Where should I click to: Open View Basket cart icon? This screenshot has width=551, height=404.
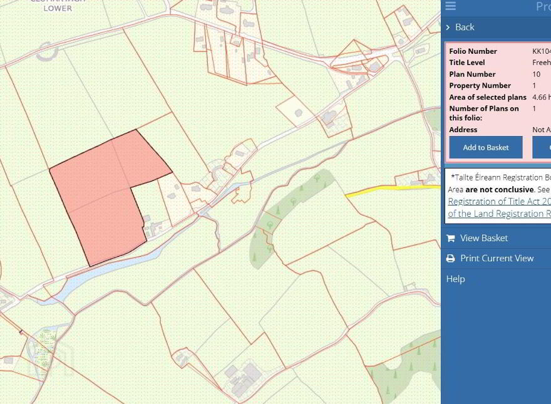coord(450,238)
